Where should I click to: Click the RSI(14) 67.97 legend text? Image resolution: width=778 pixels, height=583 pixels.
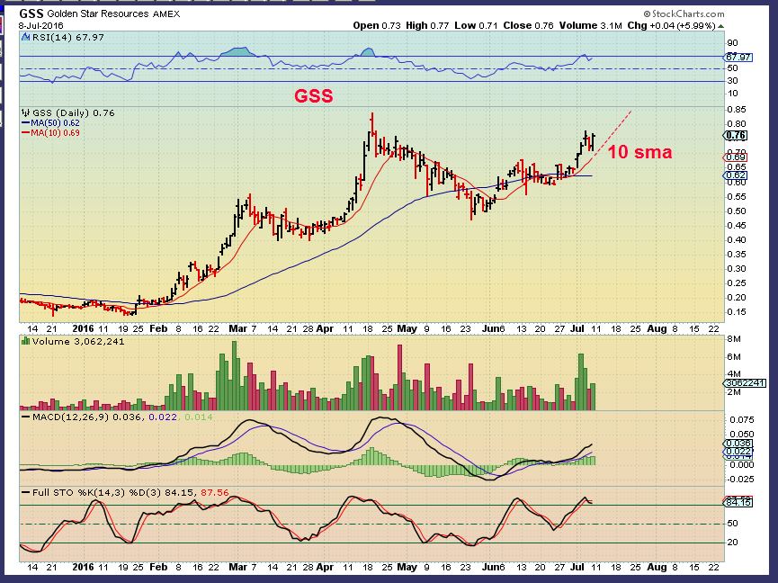(x=68, y=37)
